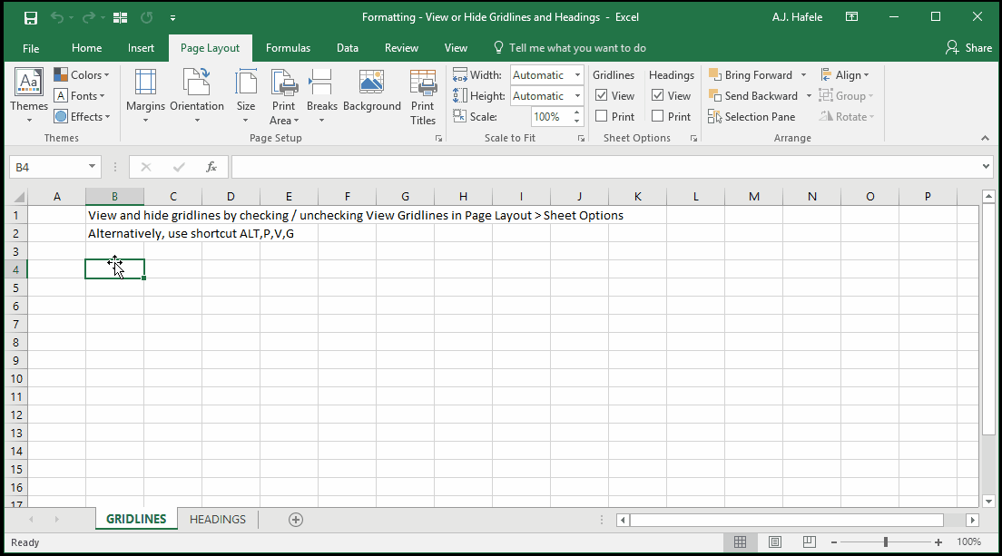Open Ribbon Display Options icon
The image size is (1002, 556).
click(x=852, y=17)
